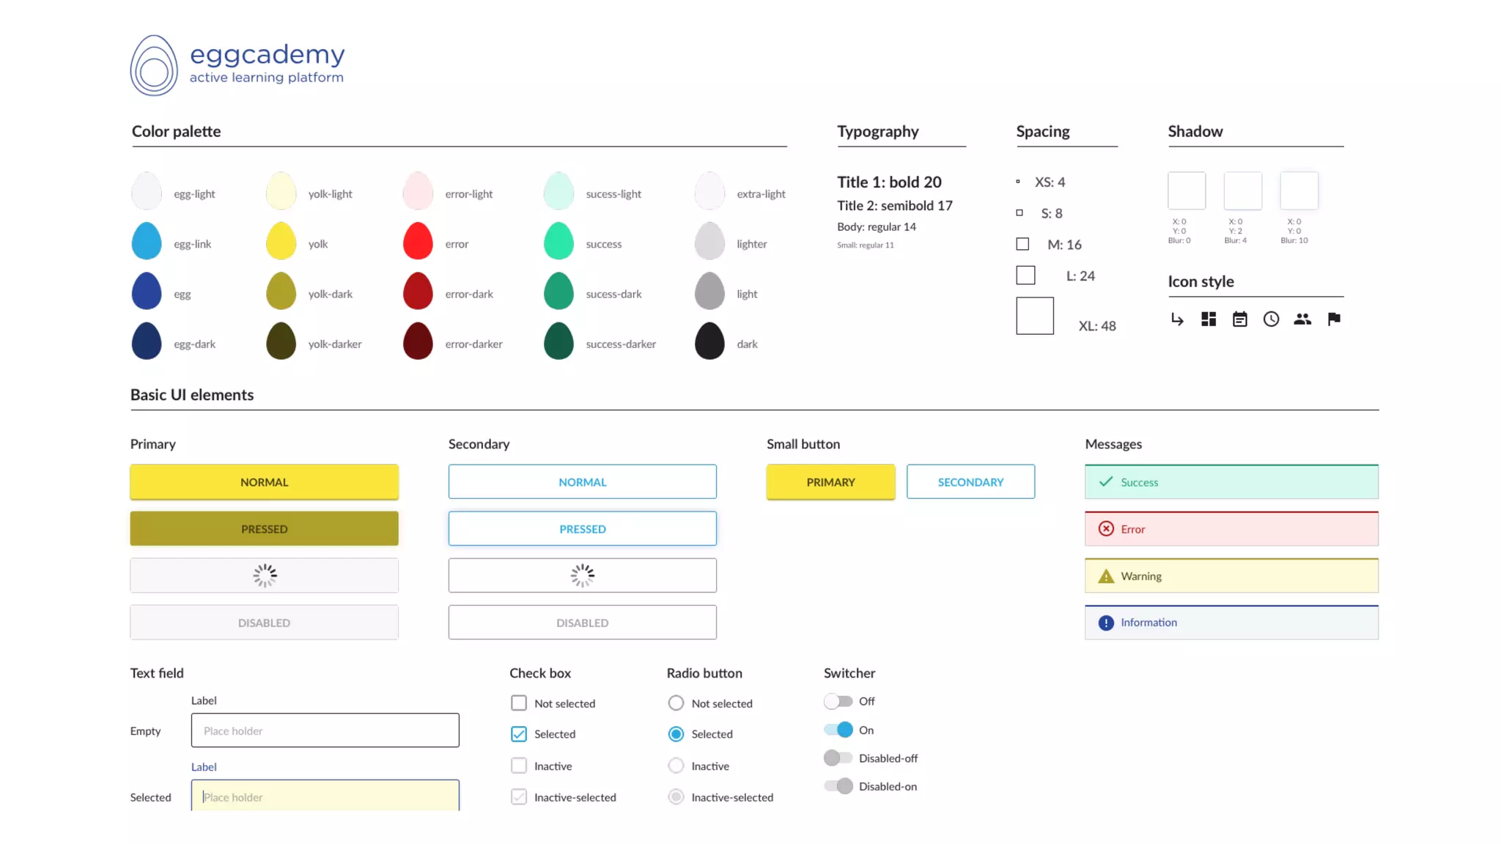Screen dimensions: 1501x844
Task: Click the dashboard grid icon
Action: [x=1209, y=319]
